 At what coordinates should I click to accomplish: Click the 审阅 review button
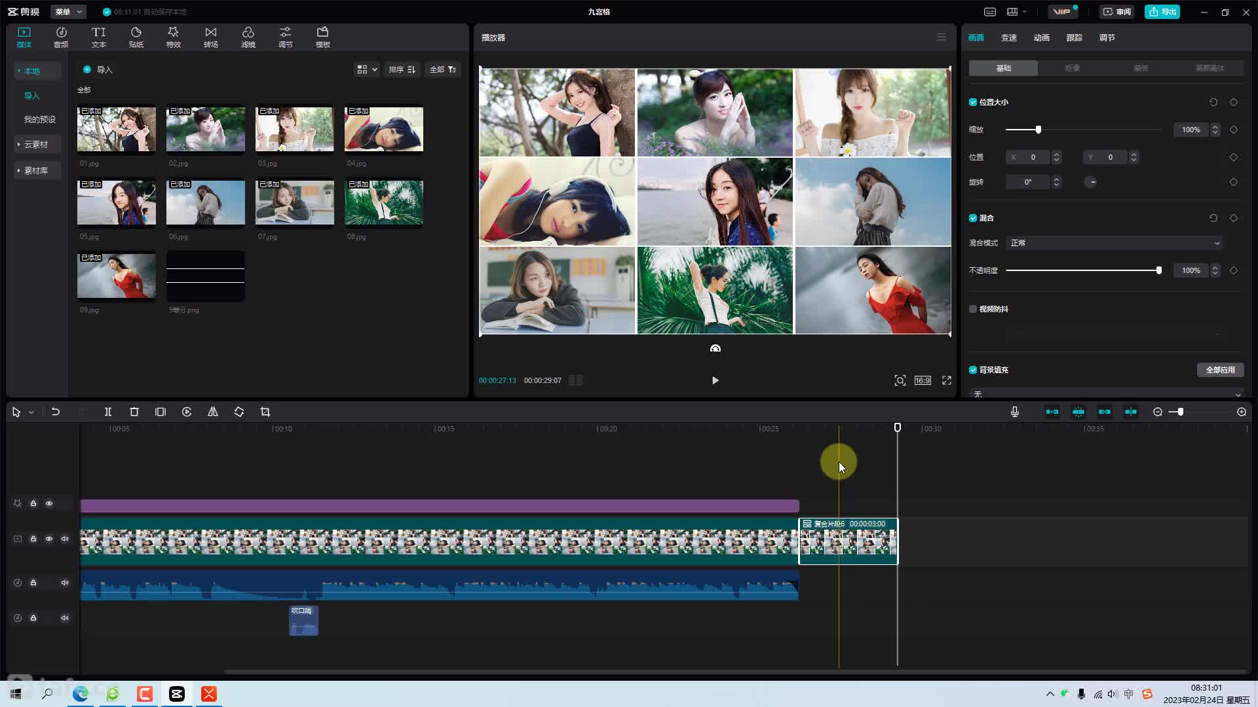coord(1117,12)
